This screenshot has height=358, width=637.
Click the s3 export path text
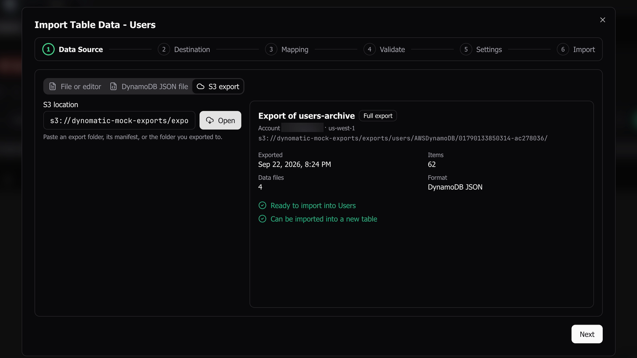[403, 138]
